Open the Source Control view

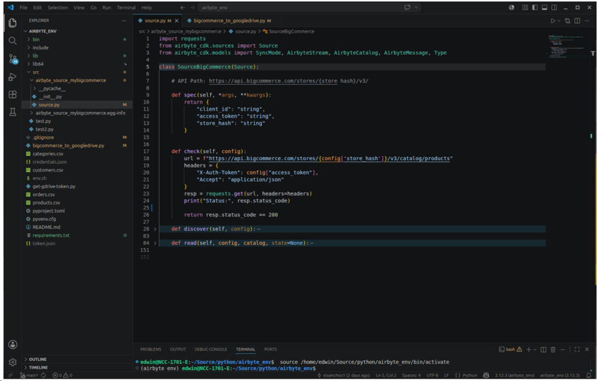(13, 59)
